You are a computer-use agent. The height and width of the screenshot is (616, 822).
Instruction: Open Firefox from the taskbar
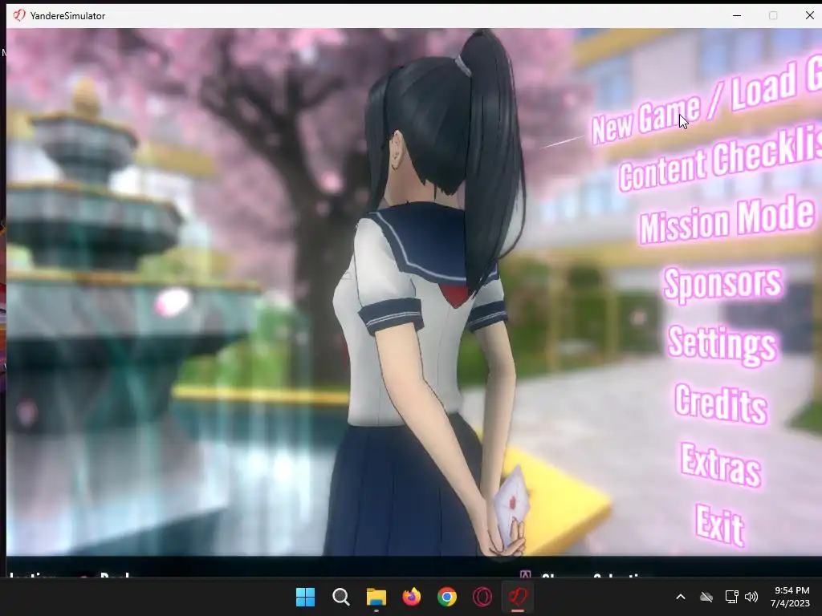pyautogui.click(x=412, y=597)
